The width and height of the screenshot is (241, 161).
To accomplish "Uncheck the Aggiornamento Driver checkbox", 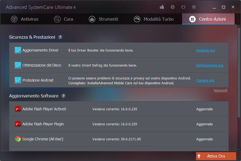I will [x=18, y=50].
